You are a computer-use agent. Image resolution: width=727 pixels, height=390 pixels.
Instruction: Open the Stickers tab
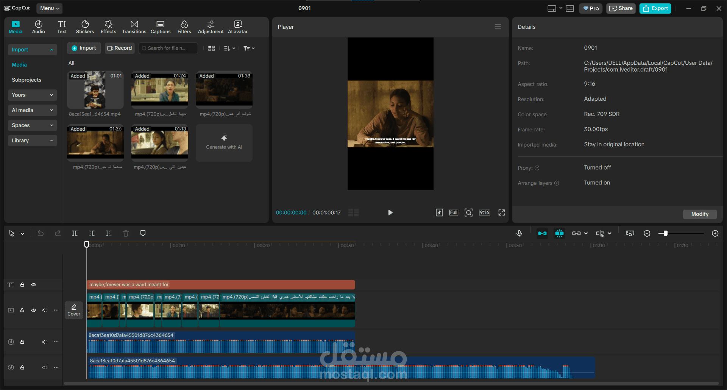tap(85, 27)
